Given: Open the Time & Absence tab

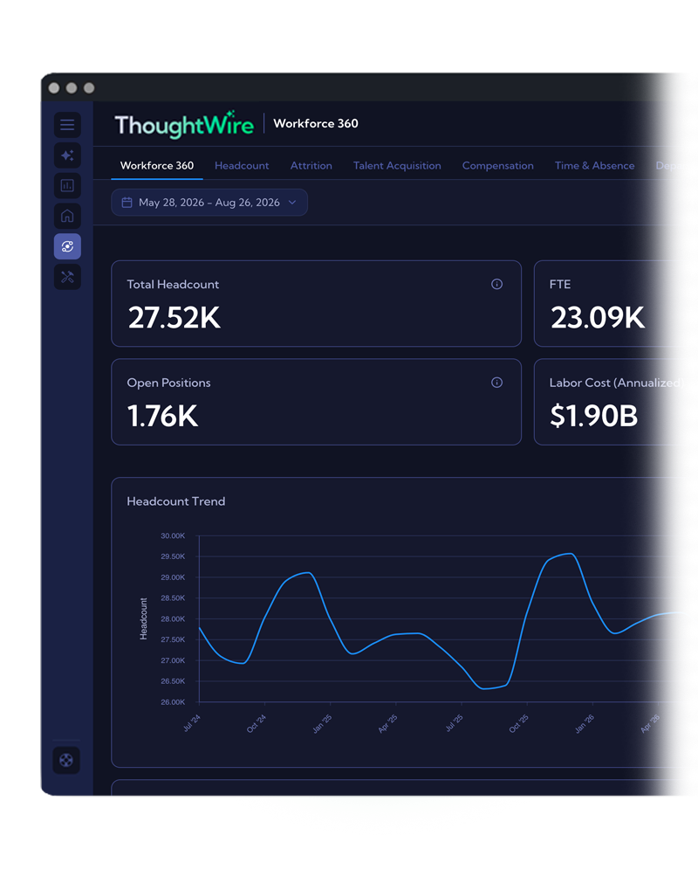Looking at the screenshot, I should [x=594, y=165].
